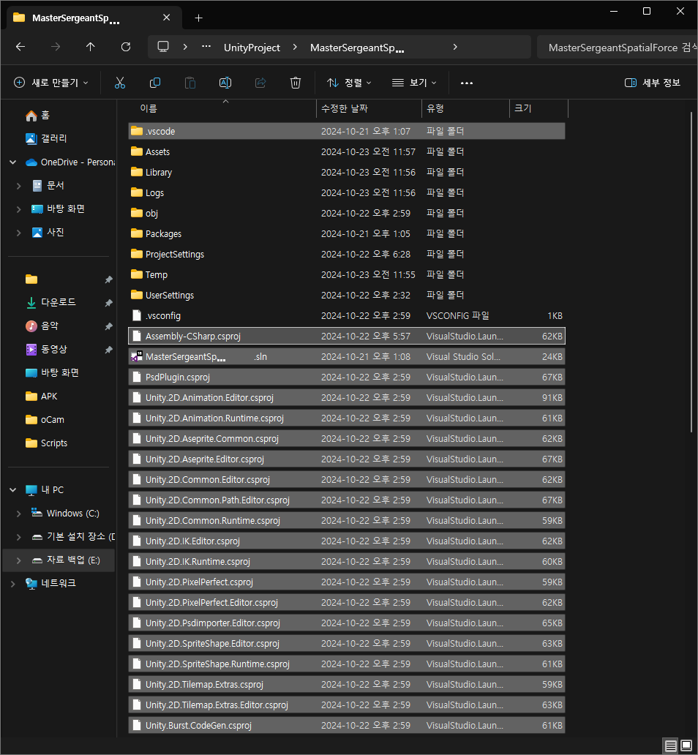Click the Paste clipboard icon
The height and width of the screenshot is (755, 698).
pos(190,83)
